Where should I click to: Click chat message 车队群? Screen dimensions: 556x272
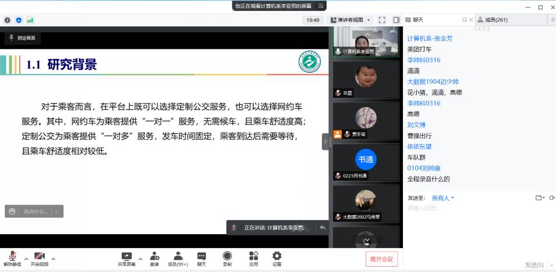pyautogui.click(x=416, y=157)
